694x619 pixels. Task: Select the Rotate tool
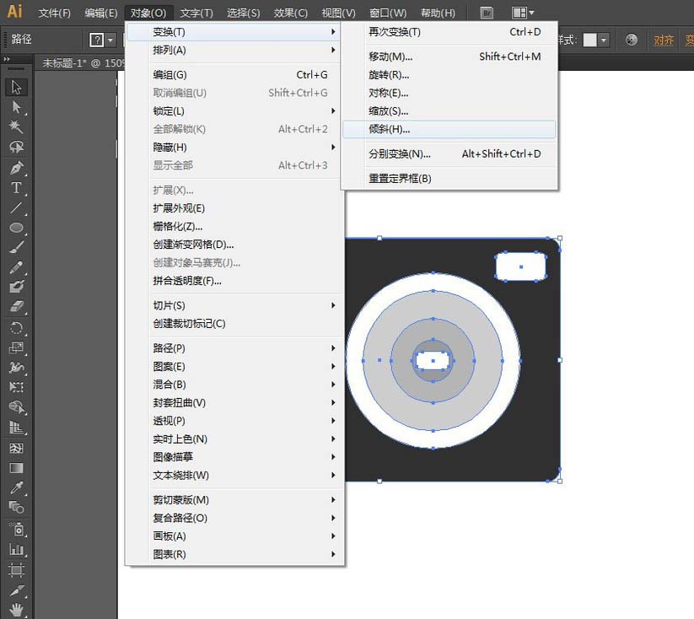pos(16,328)
